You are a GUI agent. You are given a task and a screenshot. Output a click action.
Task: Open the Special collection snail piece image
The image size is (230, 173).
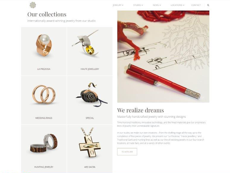pyautogui.click(x=92, y=94)
